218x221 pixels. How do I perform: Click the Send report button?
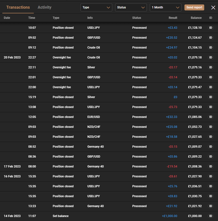tap(194, 8)
